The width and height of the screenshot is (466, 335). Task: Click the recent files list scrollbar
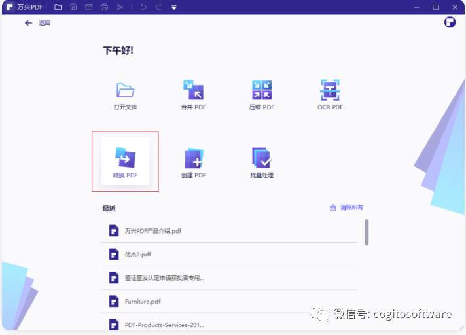tap(367, 232)
